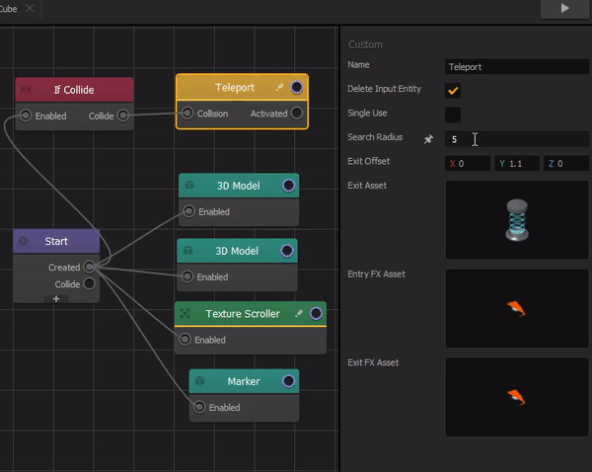This screenshot has height=472, width=592.
Task: Uncheck Delete Input Entity checkbox
Action: coord(453,91)
